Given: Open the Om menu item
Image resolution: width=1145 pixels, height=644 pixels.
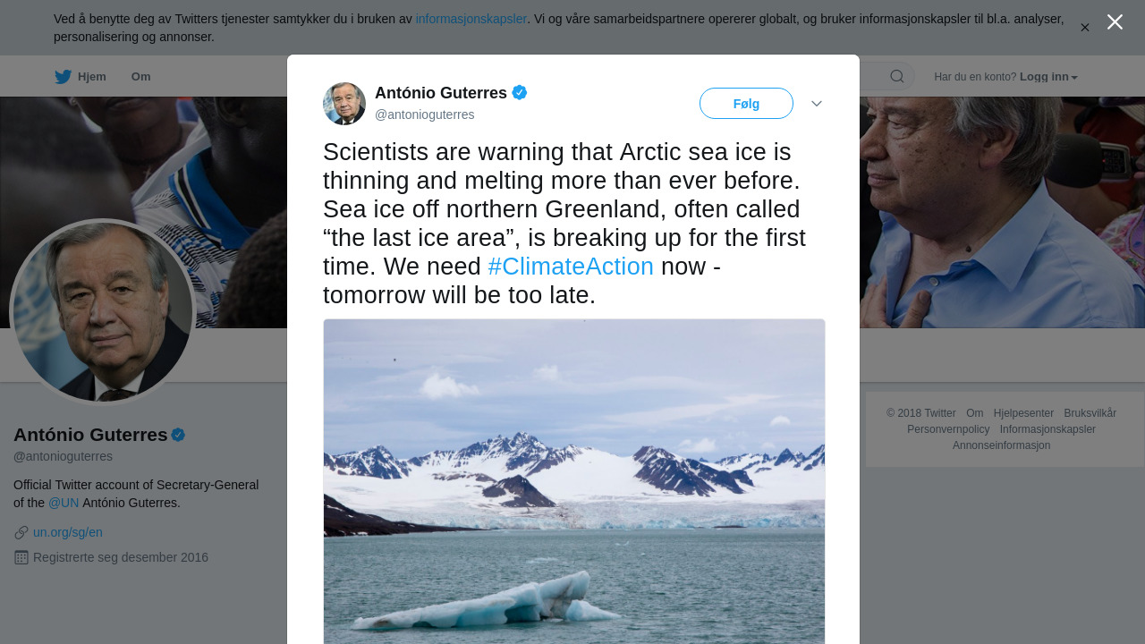Looking at the screenshot, I should click(x=141, y=77).
